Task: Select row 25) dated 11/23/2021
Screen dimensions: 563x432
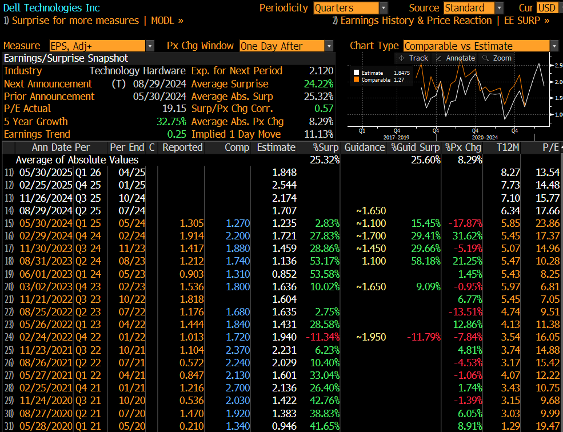Action: coord(281,350)
